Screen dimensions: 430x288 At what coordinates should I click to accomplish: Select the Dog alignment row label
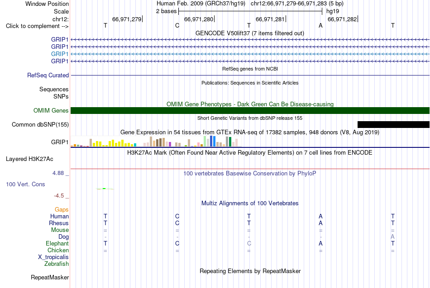(63, 237)
